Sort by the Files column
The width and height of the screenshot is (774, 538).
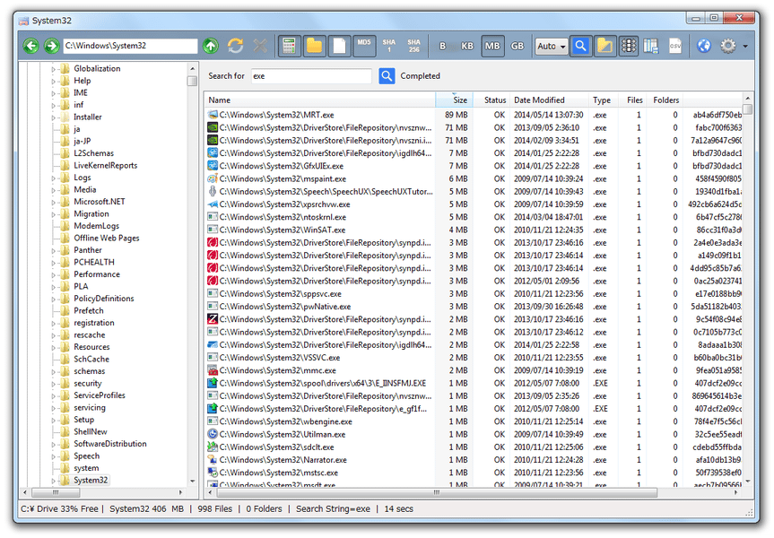click(632, 100)
